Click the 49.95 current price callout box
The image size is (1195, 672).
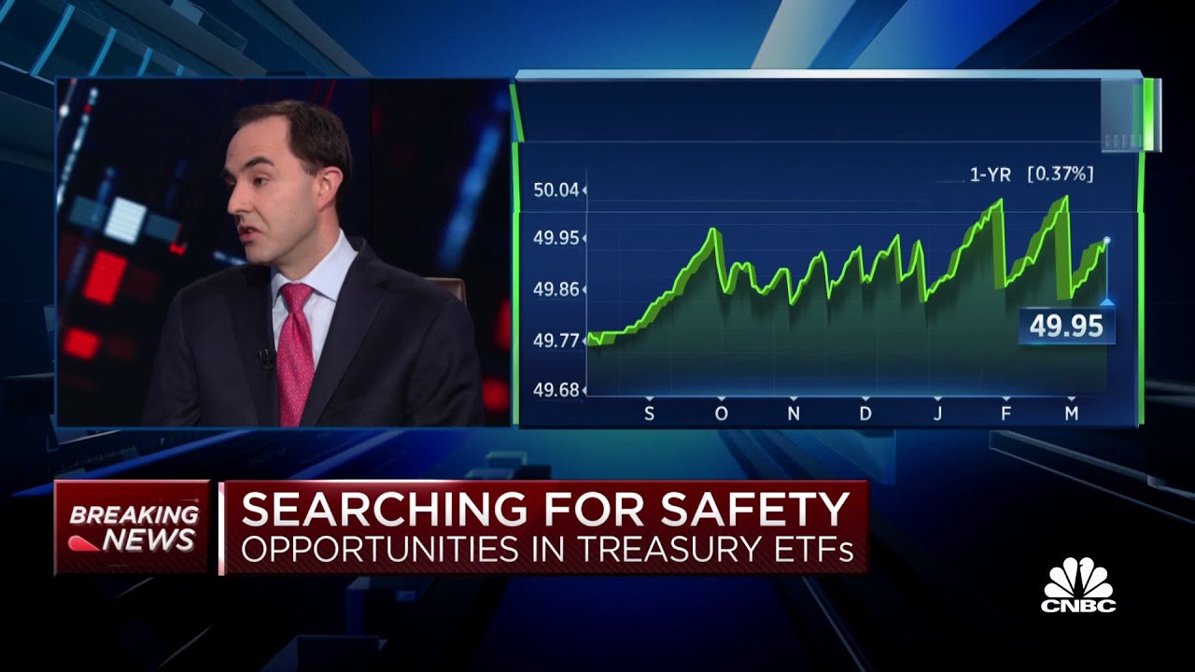1066,327
